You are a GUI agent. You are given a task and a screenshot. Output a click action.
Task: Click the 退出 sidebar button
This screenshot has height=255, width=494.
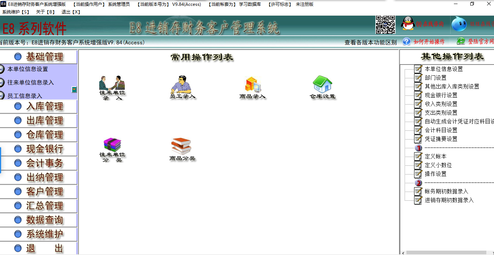click(x=38, y=248)
